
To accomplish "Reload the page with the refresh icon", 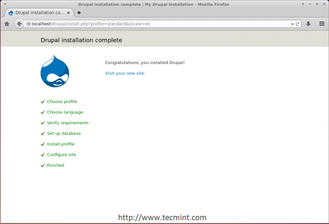I will [x=298, y=24].
